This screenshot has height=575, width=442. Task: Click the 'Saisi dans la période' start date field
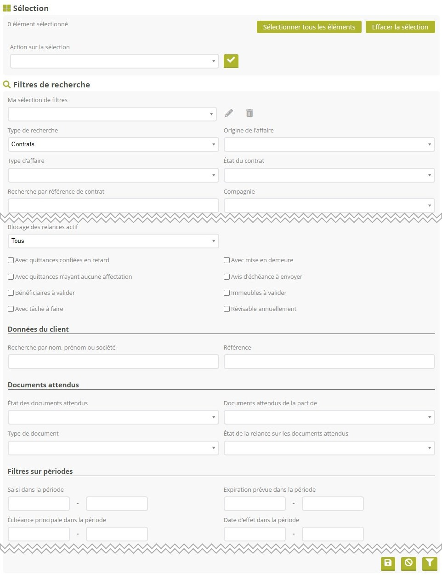click(39, 504)
